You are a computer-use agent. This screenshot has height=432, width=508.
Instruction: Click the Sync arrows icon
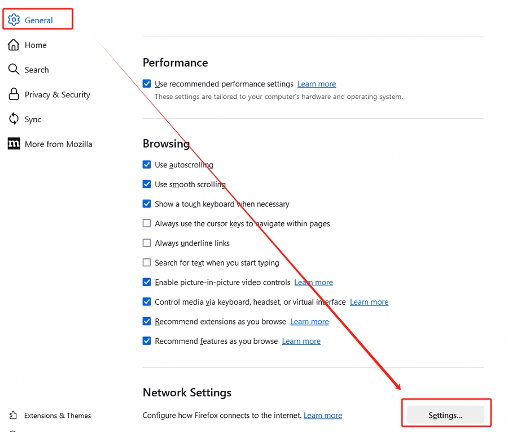(x=14, y=119)
